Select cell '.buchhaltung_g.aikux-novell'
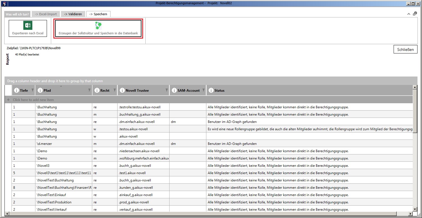The height and width of the screenshot is (218, 422). click(x=143, y=114)
